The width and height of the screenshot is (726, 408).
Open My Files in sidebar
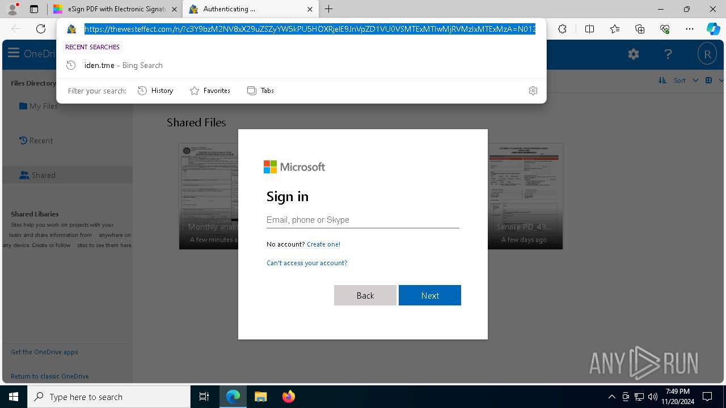click(39, 106)
